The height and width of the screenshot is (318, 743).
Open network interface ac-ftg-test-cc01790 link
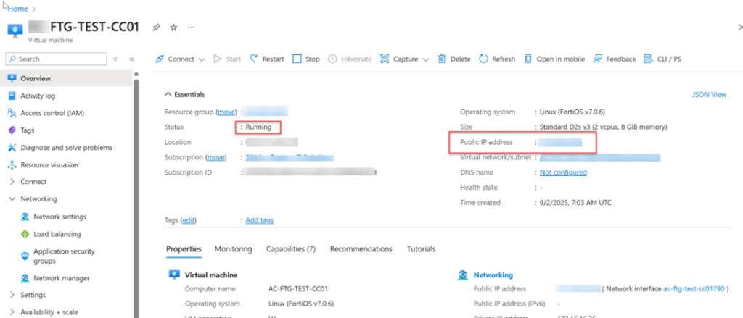(694, 288)
